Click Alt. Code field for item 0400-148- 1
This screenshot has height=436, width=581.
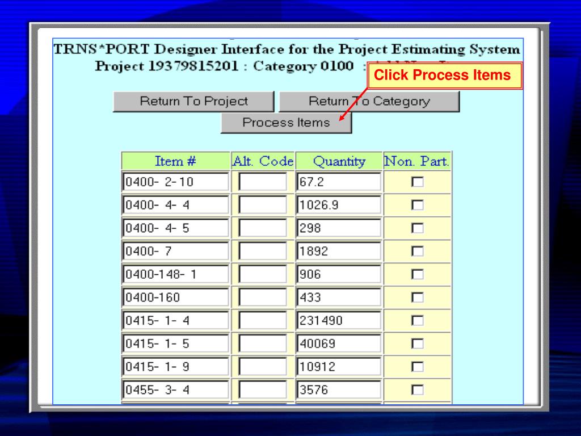coord(263,274)
